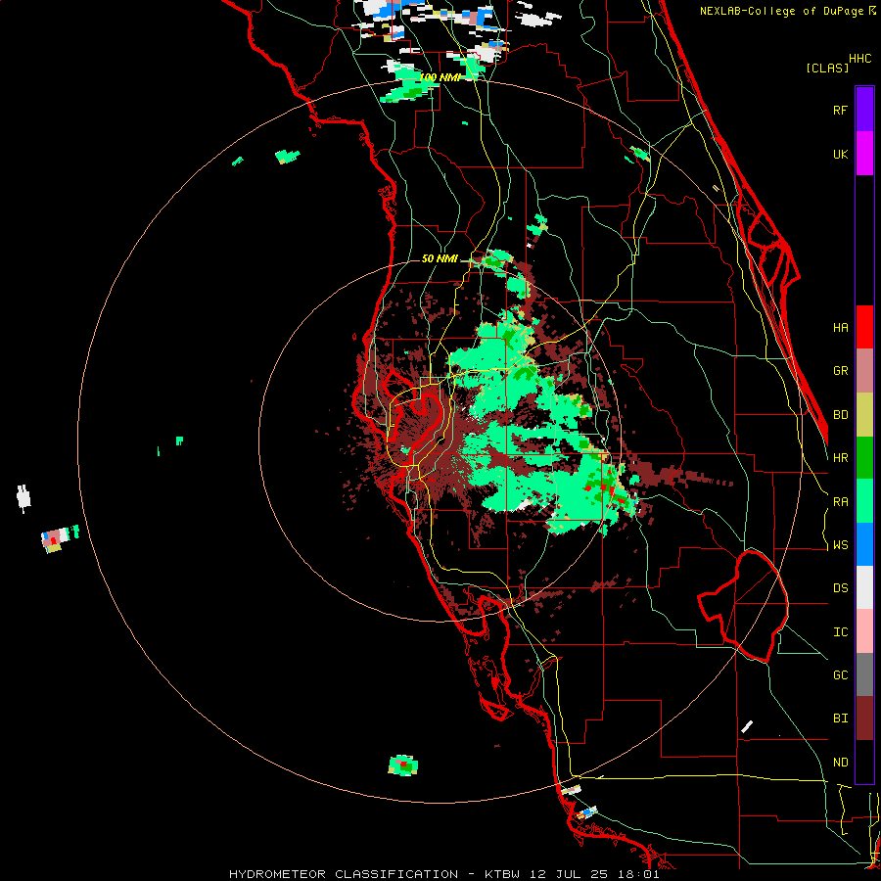Image resolution: width=881 pixels, height=881 pixels.
Task: Click the DS white legend swatch
Action: click(864, 587)
